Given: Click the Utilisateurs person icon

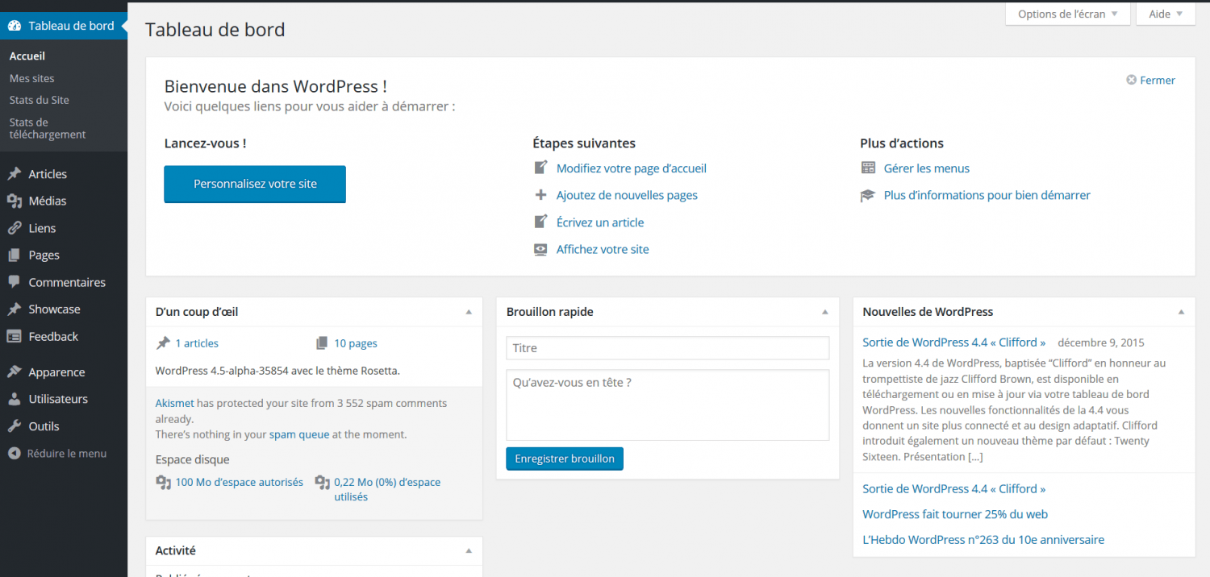Looking at the screenshot, I should [x=15, y=399].
